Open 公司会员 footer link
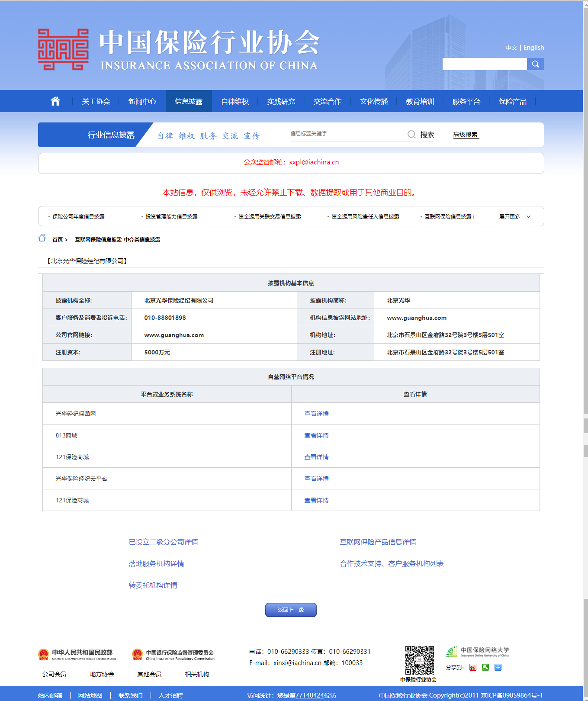Screen dimensions: 588x701 pyautogui.click(x=54, y=674)
